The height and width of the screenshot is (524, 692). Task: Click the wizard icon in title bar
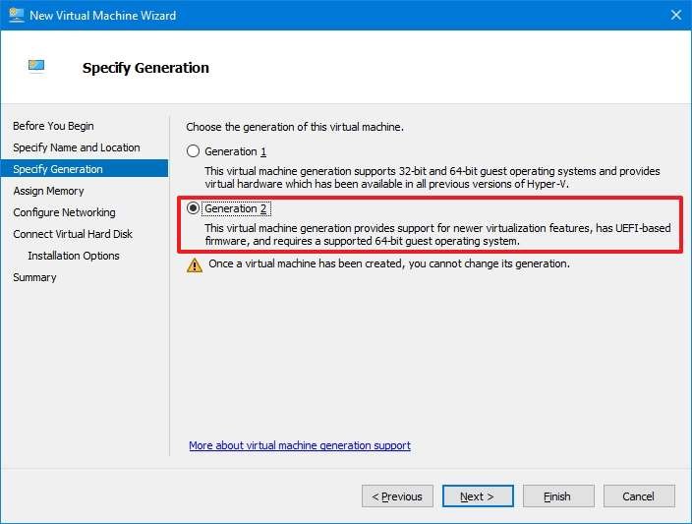(17, 15)
